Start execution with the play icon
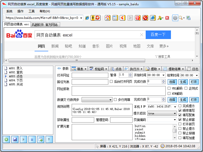The width and height of the screenshot is (203, 152). pyautogui.click(x=23, y=139)
